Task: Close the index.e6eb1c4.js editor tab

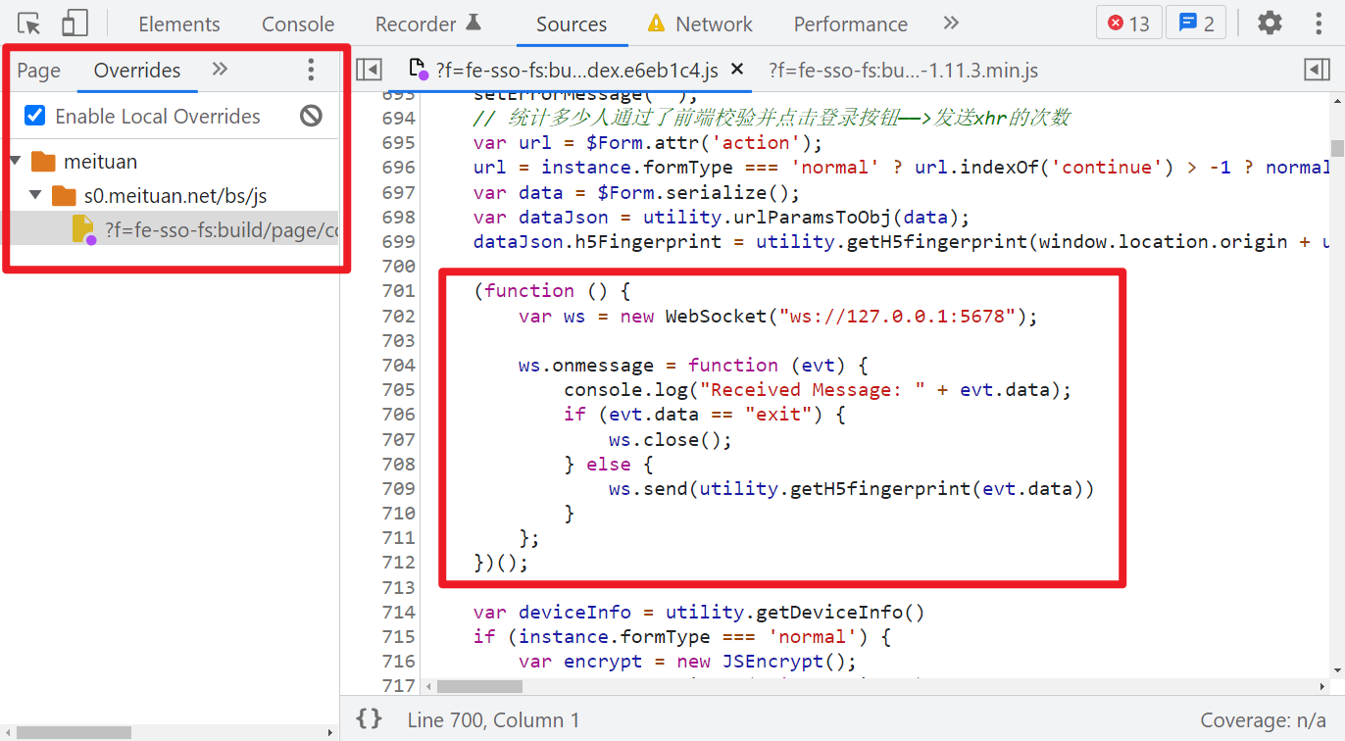Action: (x=738, y=69)
